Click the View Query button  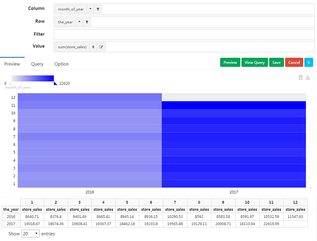[x=255, y=62]
